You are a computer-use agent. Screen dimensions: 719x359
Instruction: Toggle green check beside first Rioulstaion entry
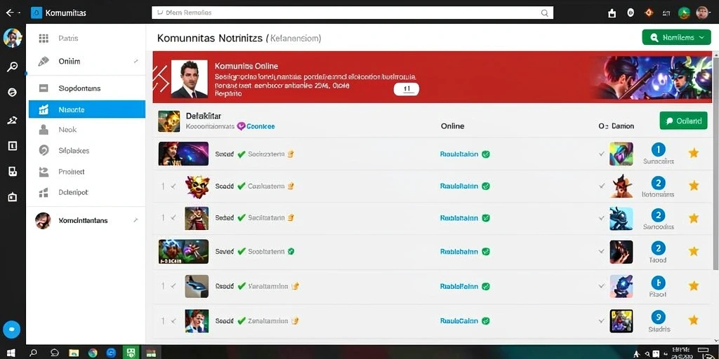pyautogui.click(x=486, y=154)
